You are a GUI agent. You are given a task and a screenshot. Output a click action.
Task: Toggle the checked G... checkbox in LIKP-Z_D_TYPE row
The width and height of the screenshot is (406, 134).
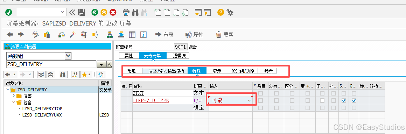[x=354, y=100]
